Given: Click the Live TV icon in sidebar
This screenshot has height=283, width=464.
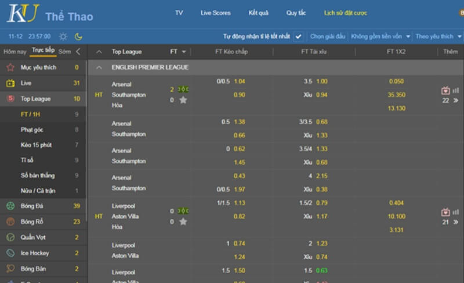Looking at the screenshot, I should (x=10, y=83).
